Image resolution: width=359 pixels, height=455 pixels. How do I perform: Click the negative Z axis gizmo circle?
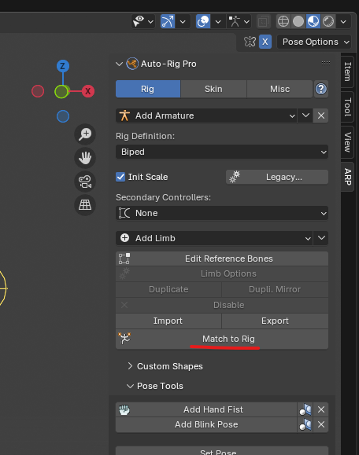pyautogui.click(x=63, y=116)
